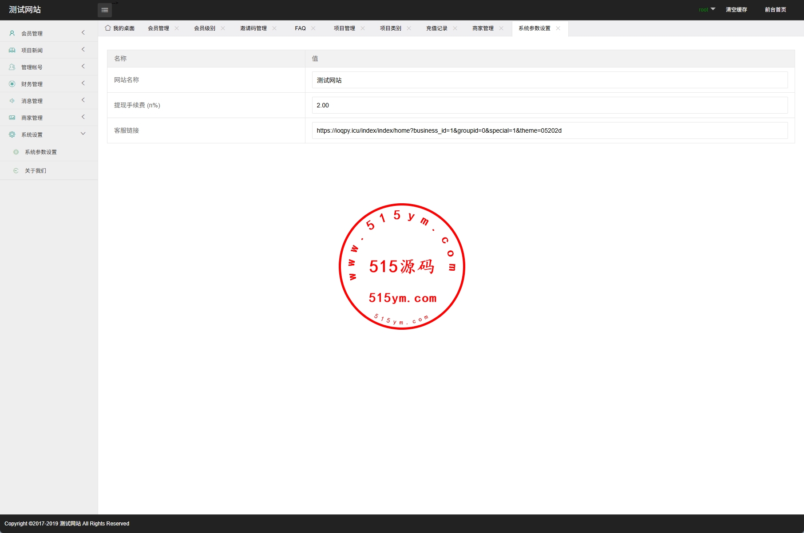Open 关于我们 in the sidebar
The width and height of the screenshot is (804, 533).
click(x=36, y=171)
